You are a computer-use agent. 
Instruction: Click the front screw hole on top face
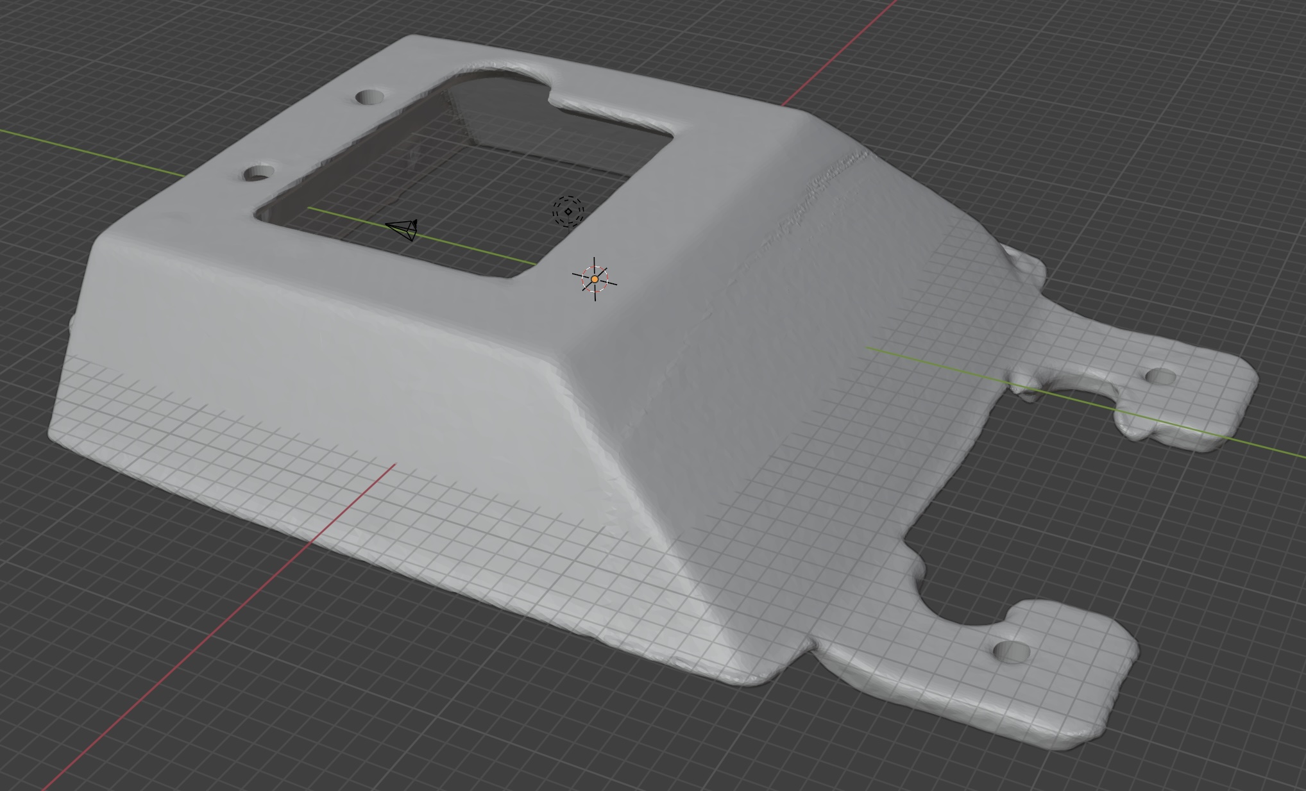pos(259,173)
